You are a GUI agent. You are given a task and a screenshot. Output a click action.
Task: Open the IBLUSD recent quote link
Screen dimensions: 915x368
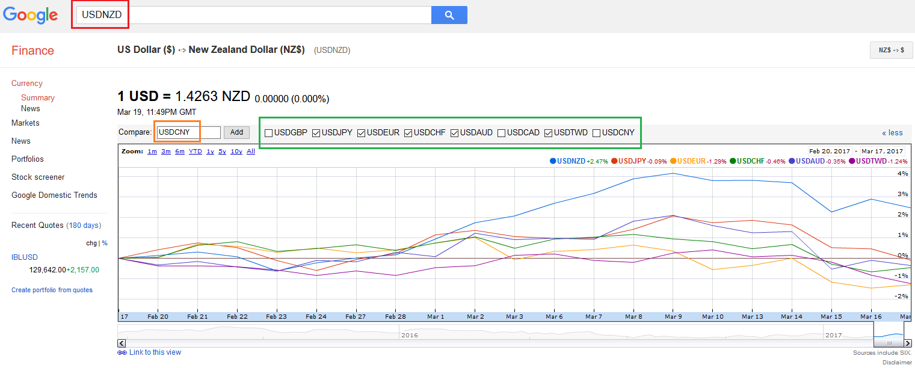pos(25,257)
